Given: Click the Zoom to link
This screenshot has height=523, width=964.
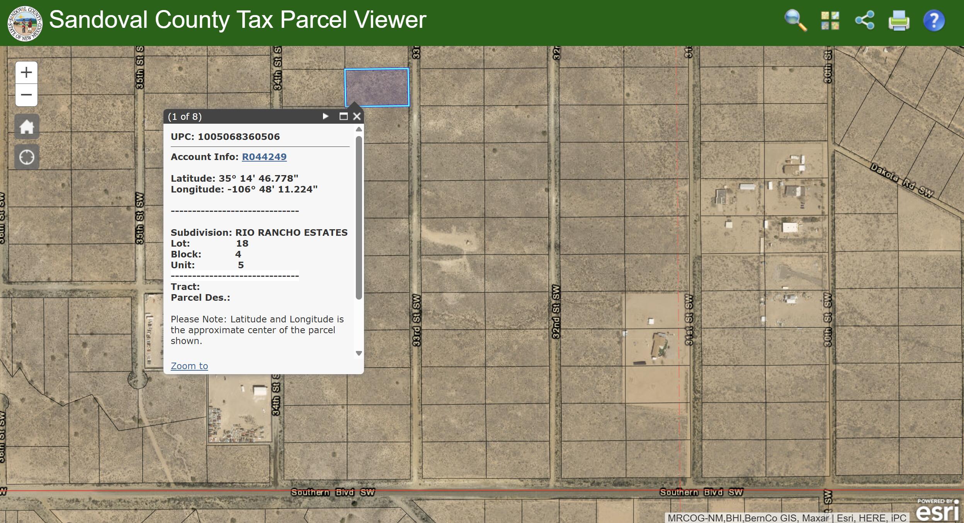Looking at the screenshot, I should pos(189,366).
